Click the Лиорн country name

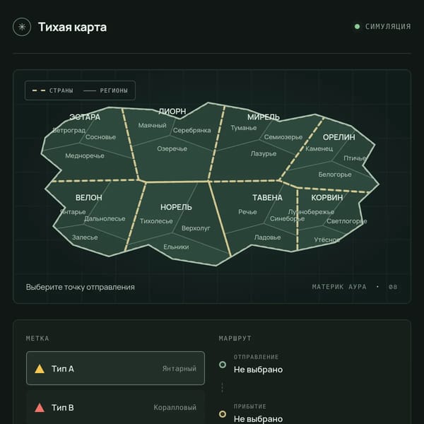pyautogui.click(x=172, y=112)
